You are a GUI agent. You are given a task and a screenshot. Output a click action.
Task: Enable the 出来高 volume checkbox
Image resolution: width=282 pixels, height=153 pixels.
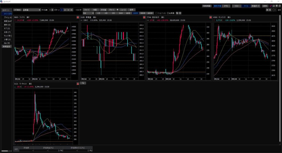pos(168,13)
